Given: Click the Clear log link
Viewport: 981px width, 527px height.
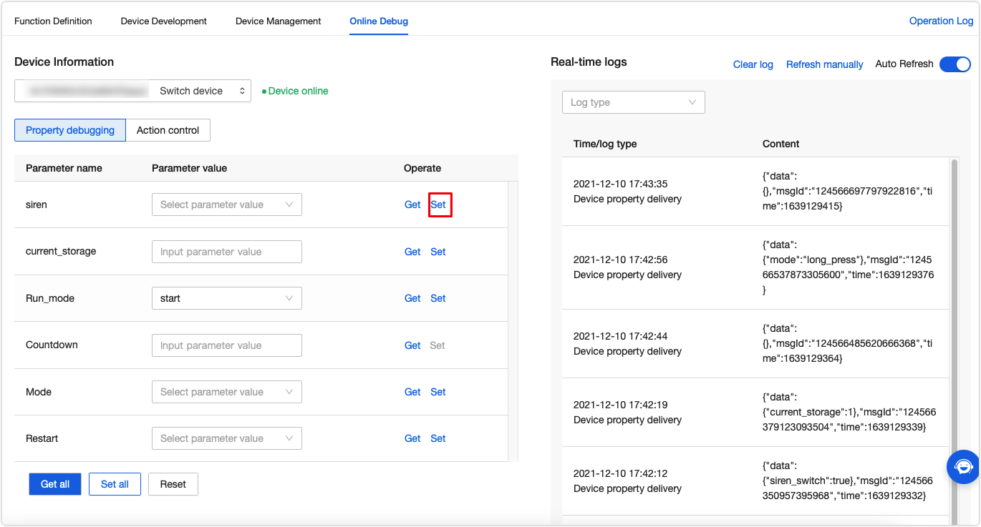Looking at the screenshot, I should (753, 64).
